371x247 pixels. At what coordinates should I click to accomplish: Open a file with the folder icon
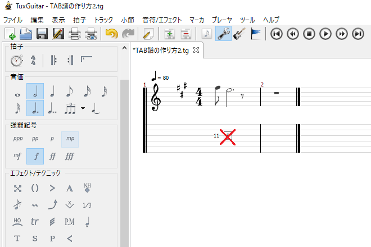[x=26, y=34]
